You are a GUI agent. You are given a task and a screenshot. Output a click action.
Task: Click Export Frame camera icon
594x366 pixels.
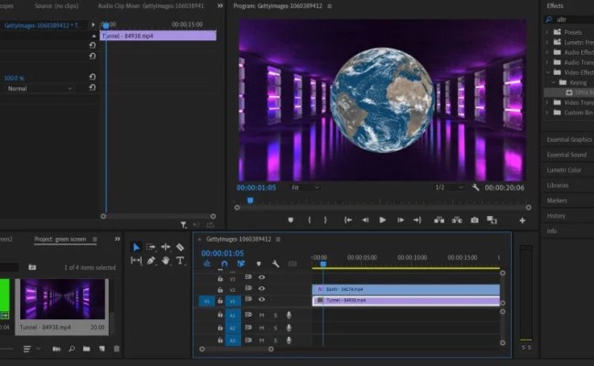[474, 220]
